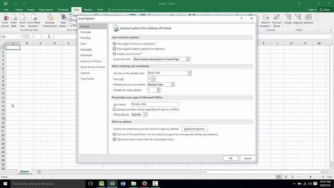
Task: Open Customize Ribbon options
Action: pyautogui.click(x=91, y=61)
